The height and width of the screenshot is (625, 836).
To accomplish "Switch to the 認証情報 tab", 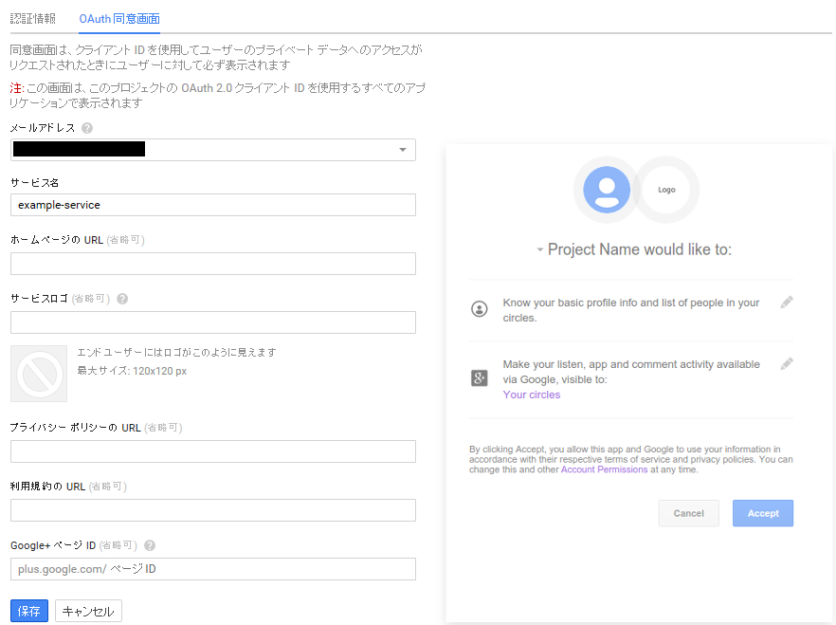I will (x=33, y=19).
